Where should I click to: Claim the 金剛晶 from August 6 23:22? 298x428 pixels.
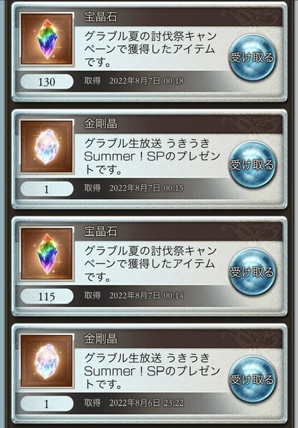point(252,379)
